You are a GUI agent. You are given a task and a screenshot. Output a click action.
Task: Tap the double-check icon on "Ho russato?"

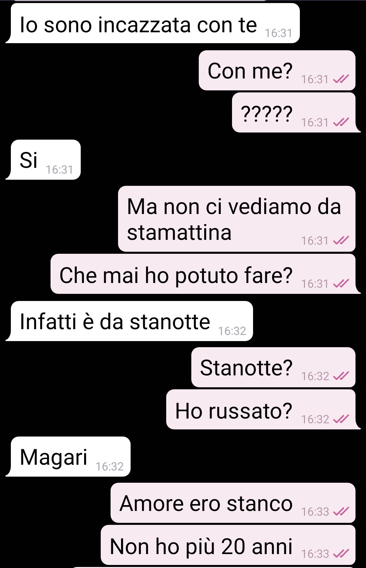tap(341, 419)
